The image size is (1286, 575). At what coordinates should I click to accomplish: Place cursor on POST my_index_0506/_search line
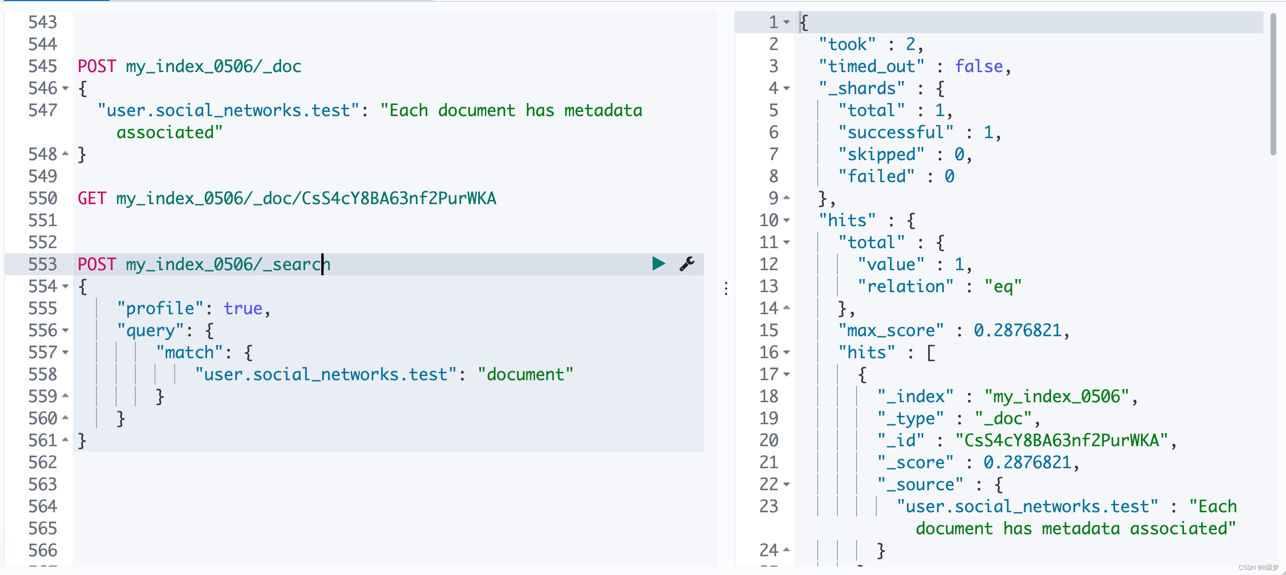[x=204, y=264]
